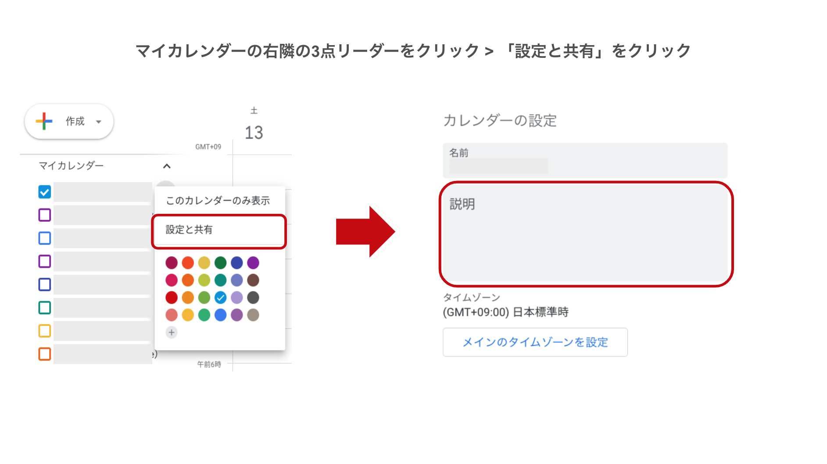827x464 pixels.
Task: Pick the salmon pink swatch, bottom row
Action: tap(172, 315)
